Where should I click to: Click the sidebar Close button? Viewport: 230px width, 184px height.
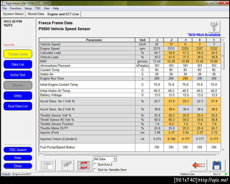point(18,166)
